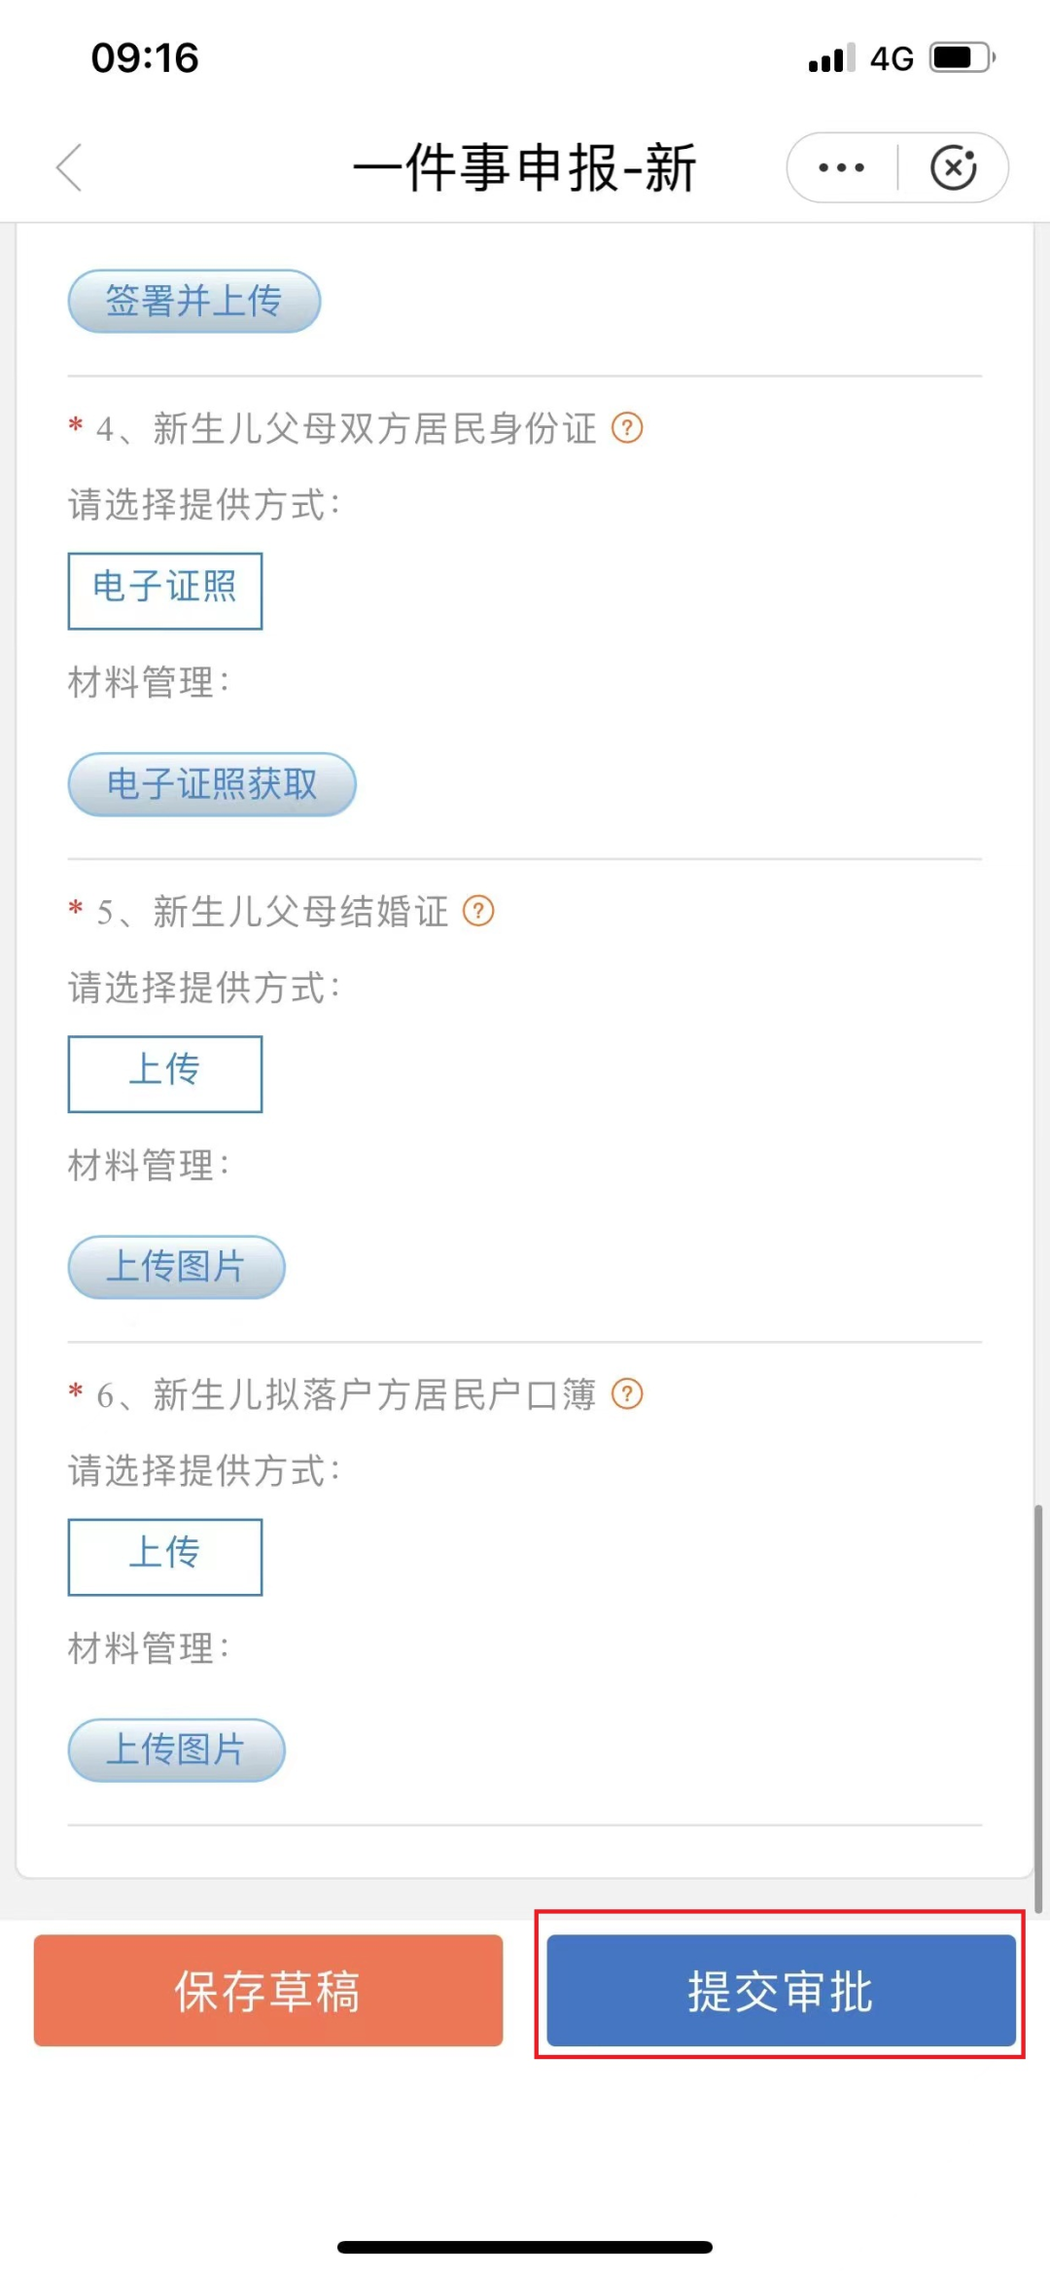Tap the blue 提交审批 button

[781, 1990]
